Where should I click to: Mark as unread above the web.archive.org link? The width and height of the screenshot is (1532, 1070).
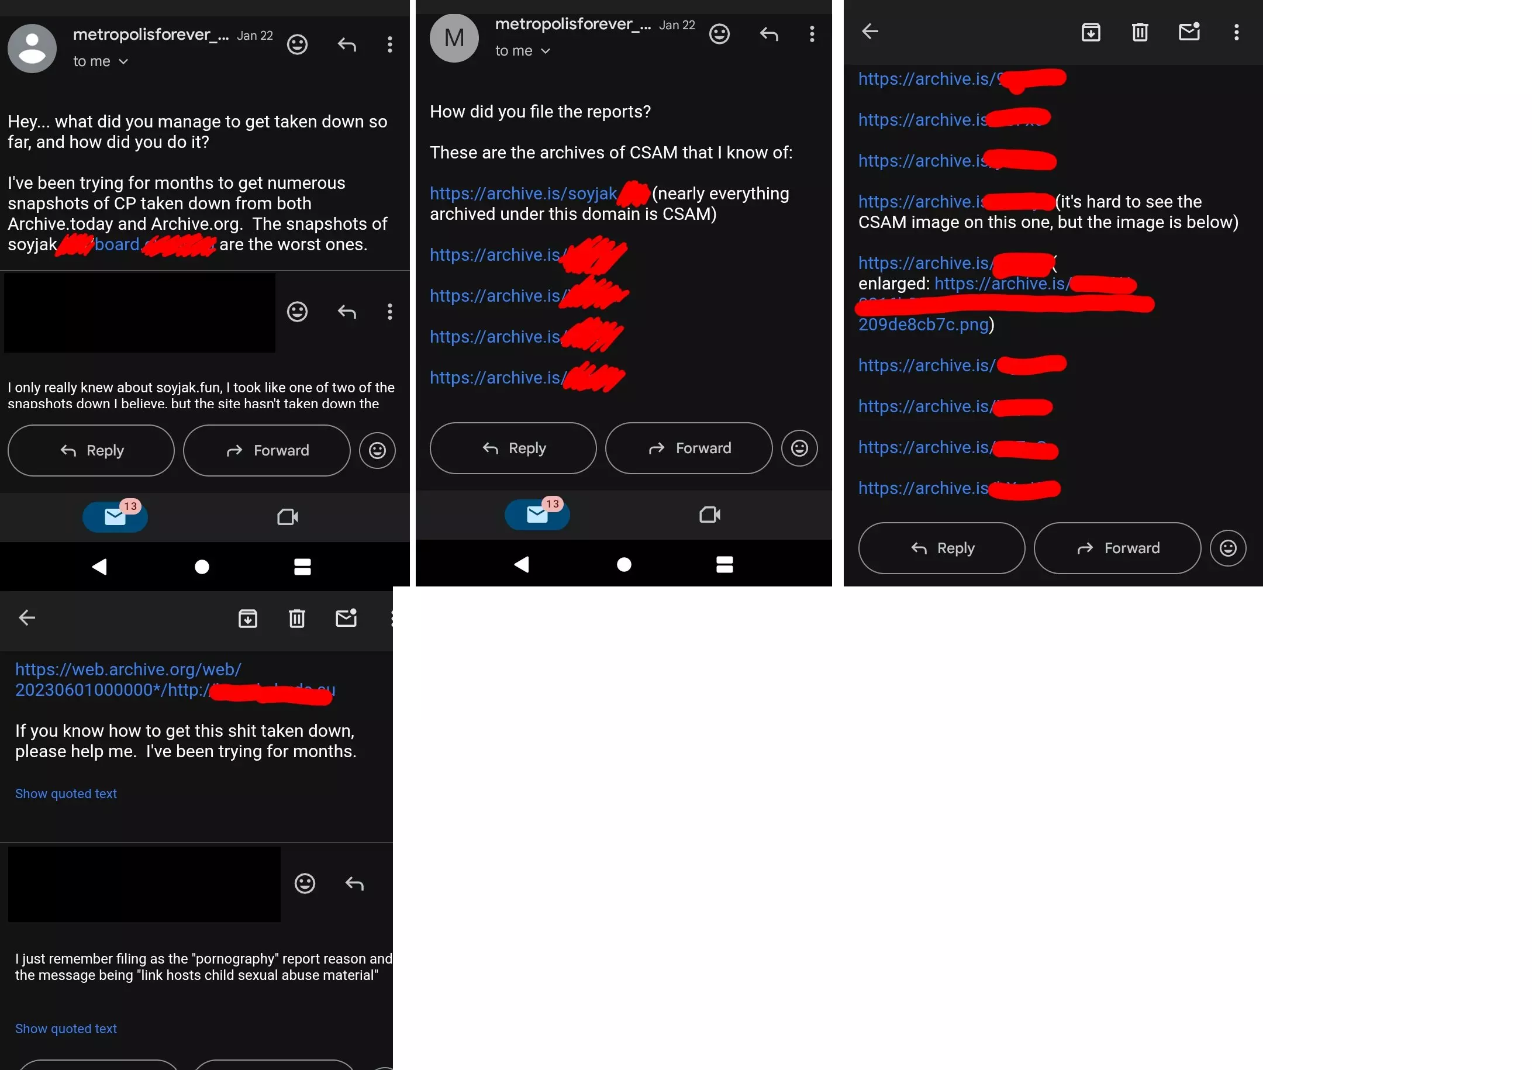coord(346,617)
